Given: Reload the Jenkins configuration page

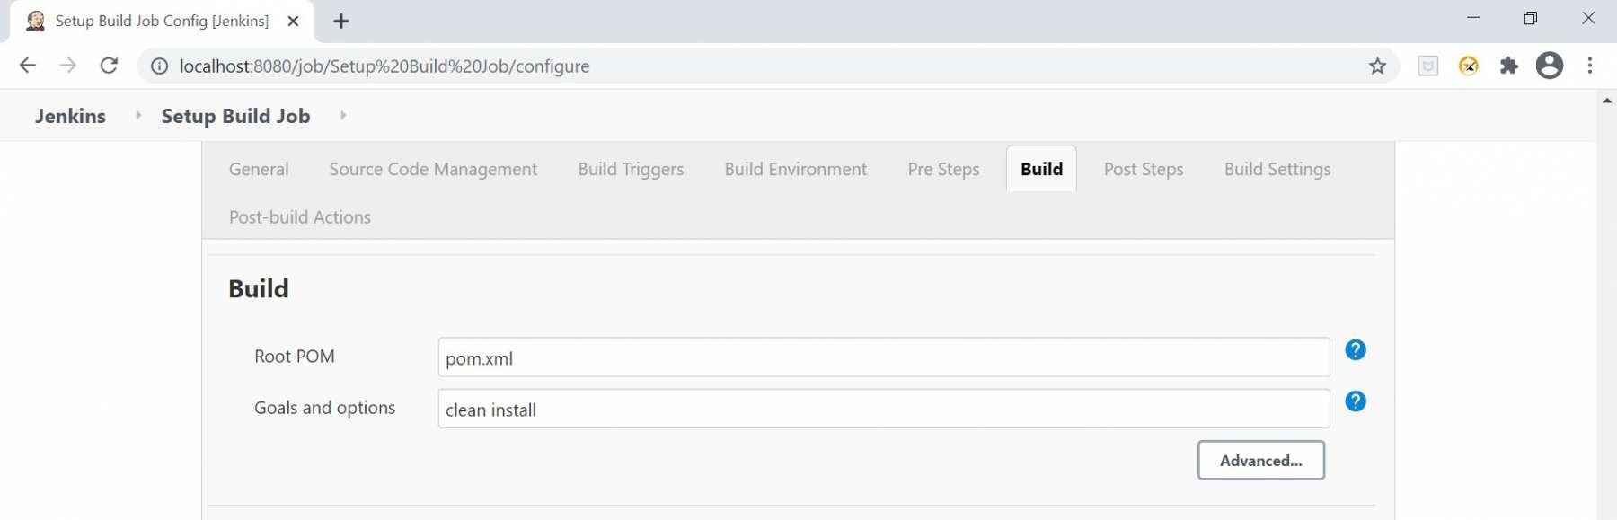Looking at the screenshot, I should point(109,66).
